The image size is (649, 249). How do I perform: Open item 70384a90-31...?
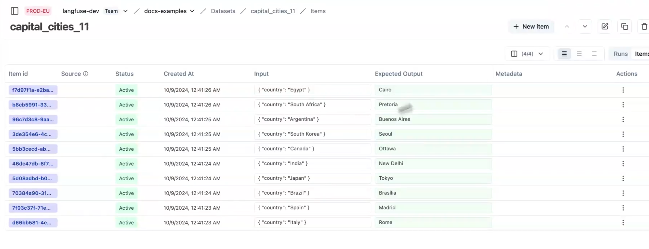point(33,193)
